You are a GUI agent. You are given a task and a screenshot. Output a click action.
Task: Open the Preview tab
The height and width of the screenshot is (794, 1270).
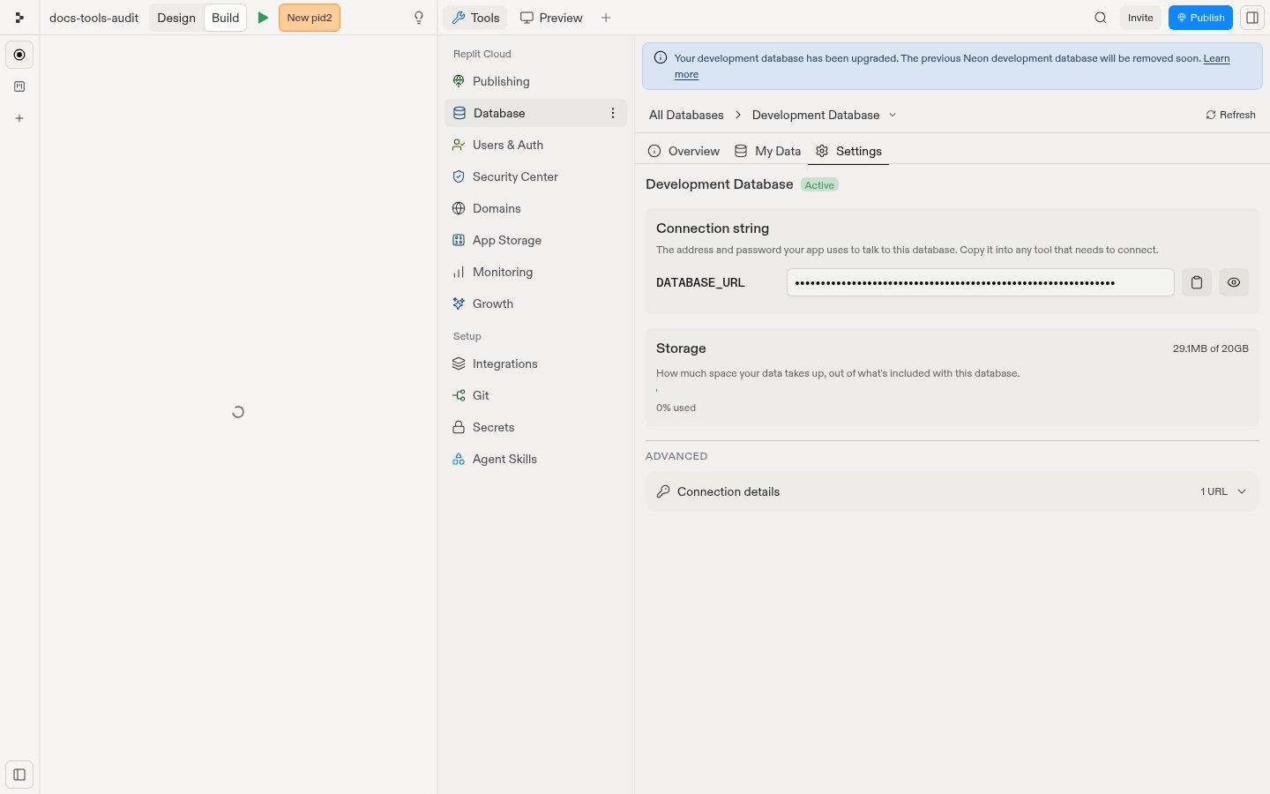(551, 18)
